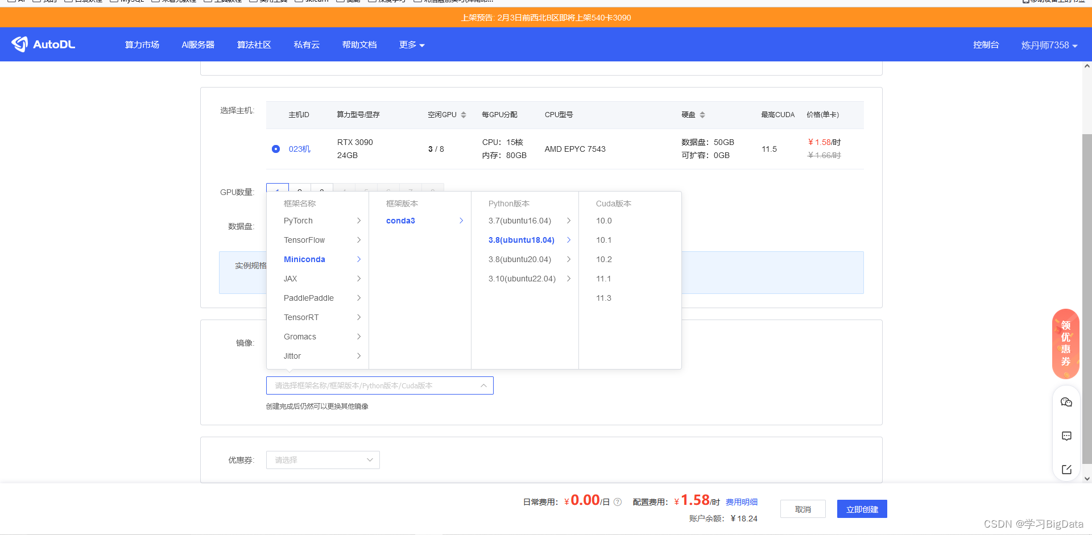Click the orange 3090 announcement banner
This screenshot has width=1092, height=535.
pos(546,18)
